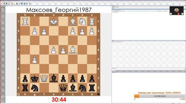
Task: Select the black king on g7
Action: point(35,78)
